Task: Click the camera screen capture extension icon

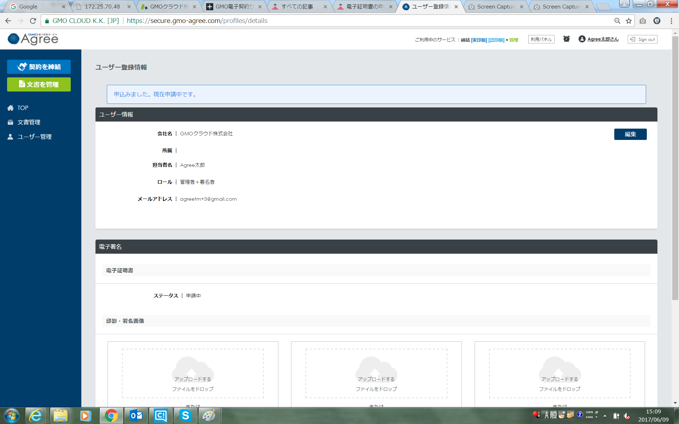Action: pyautogui.click(x=643, y=21)
